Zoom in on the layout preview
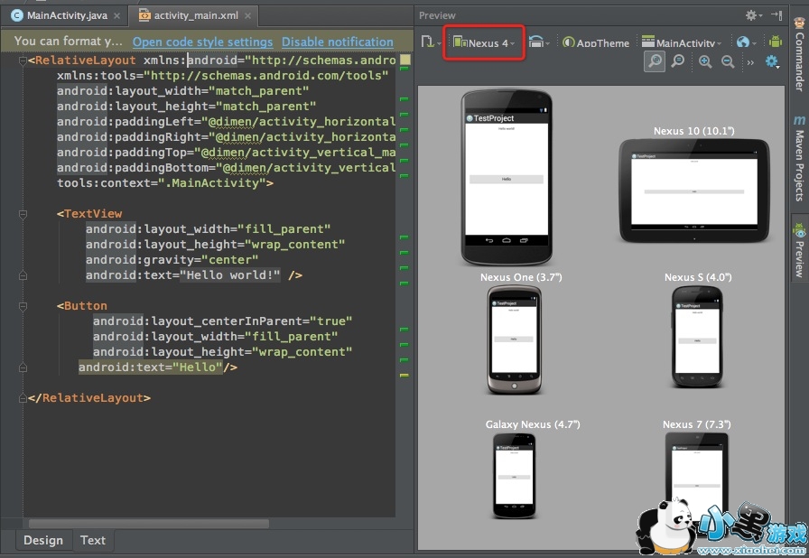Screen dimensions: 809x558 tap(705, 61)
